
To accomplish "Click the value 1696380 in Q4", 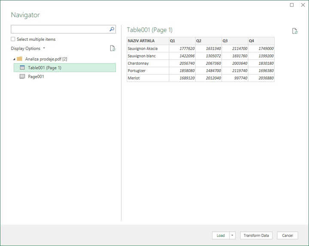I will tap(261, 70).
